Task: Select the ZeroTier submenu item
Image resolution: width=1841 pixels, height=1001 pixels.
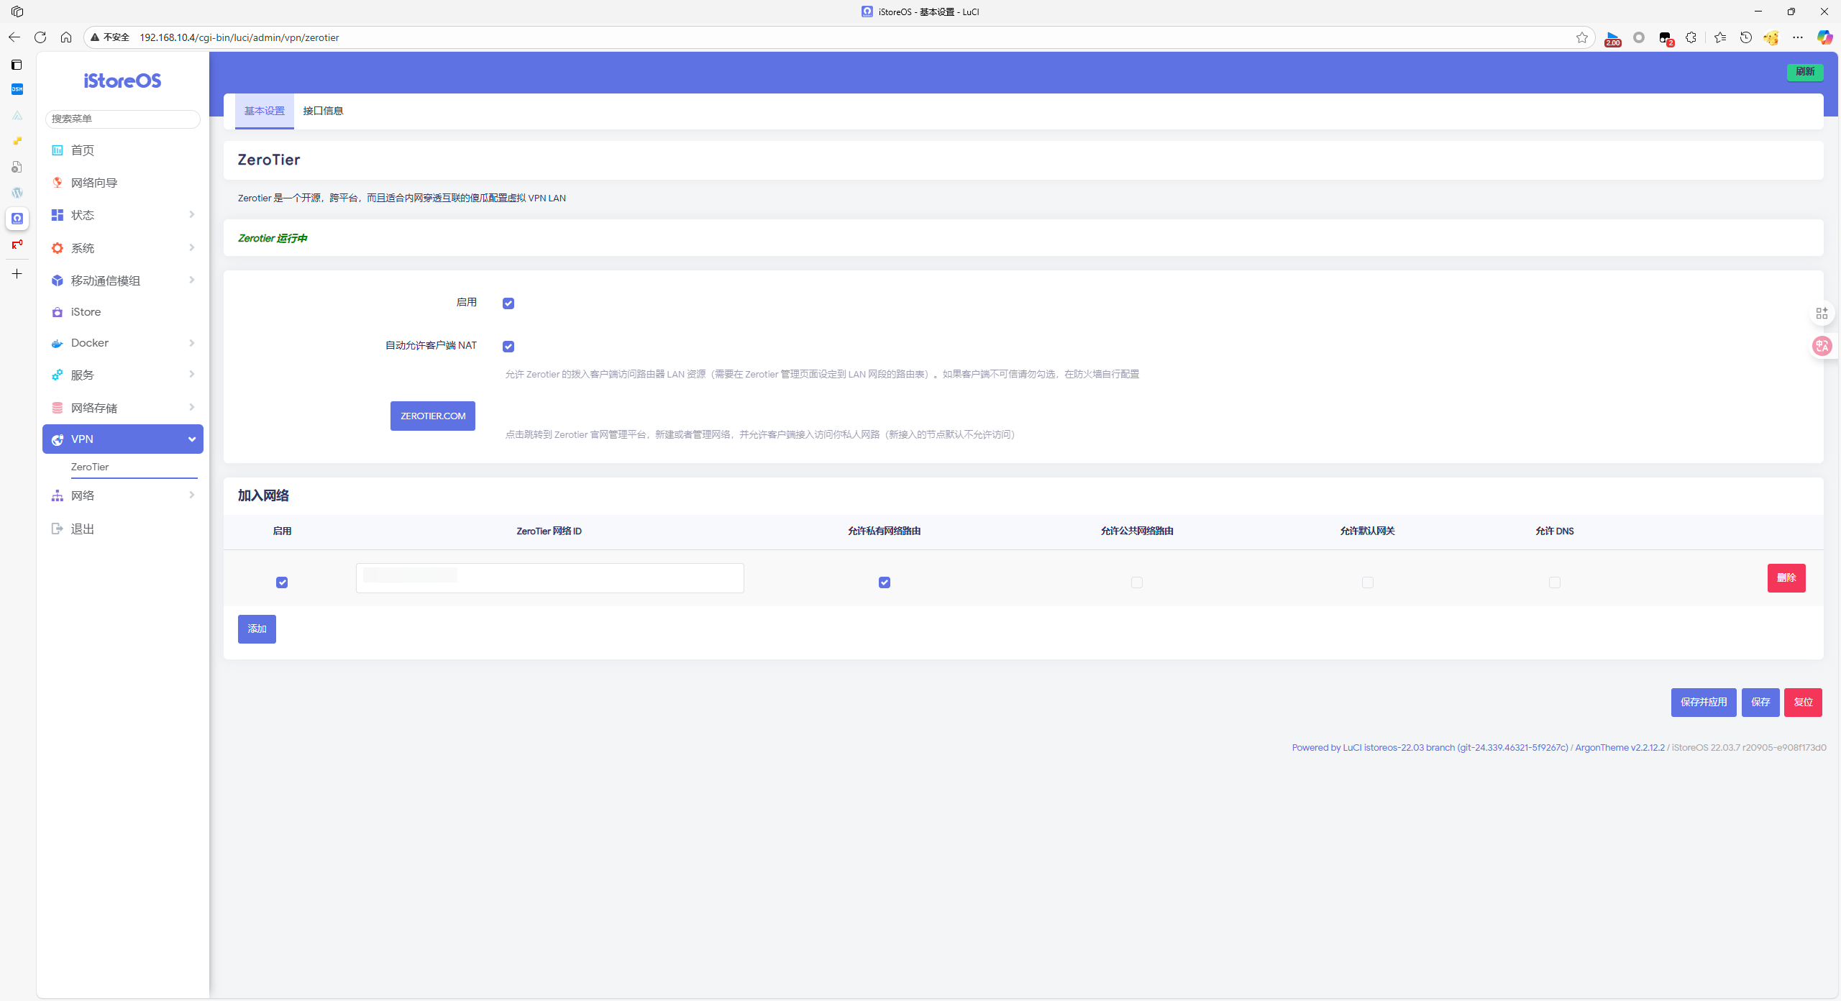Action: point(134,467)
